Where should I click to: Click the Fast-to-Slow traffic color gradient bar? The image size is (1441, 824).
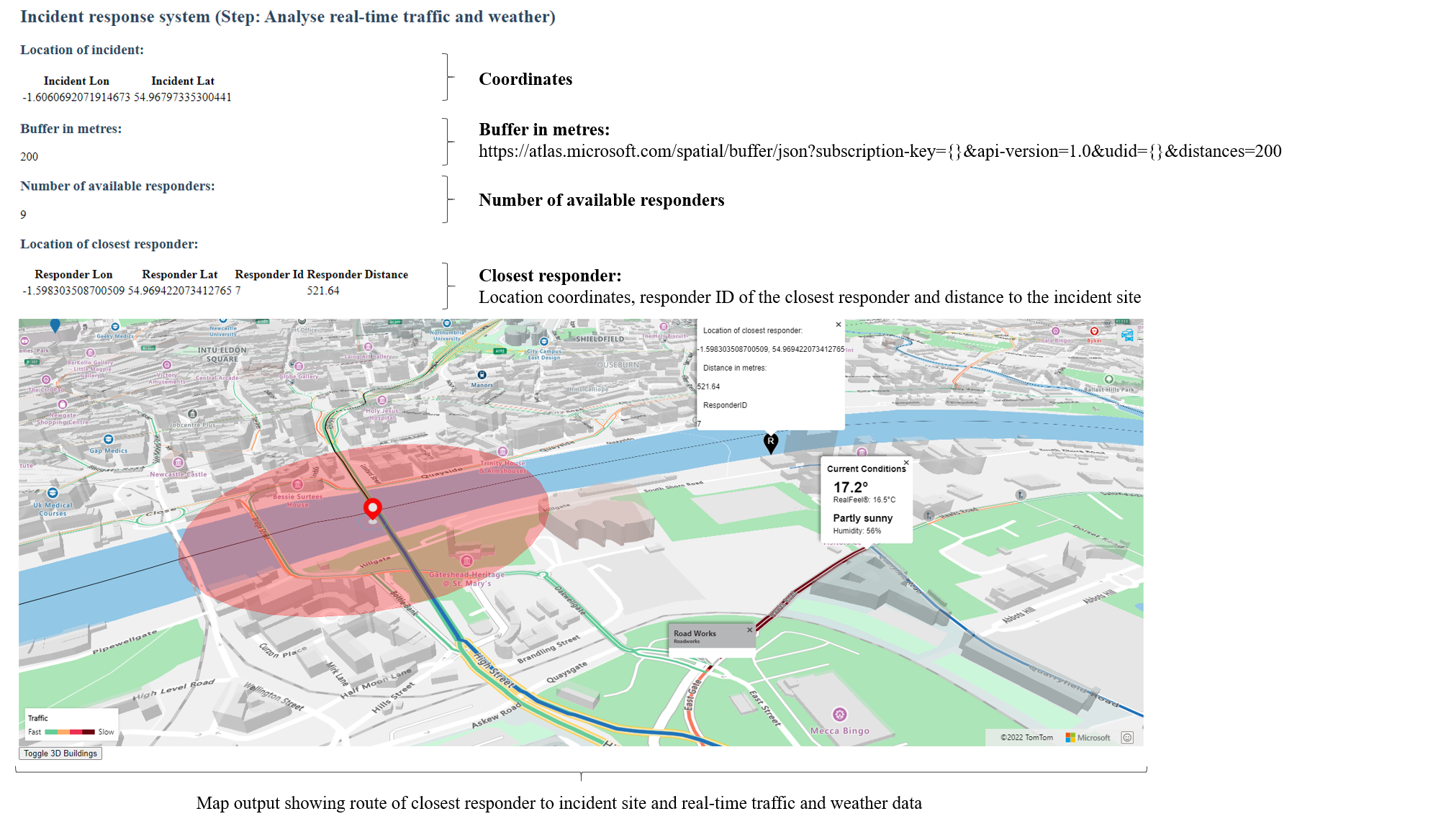pos(68,731)
